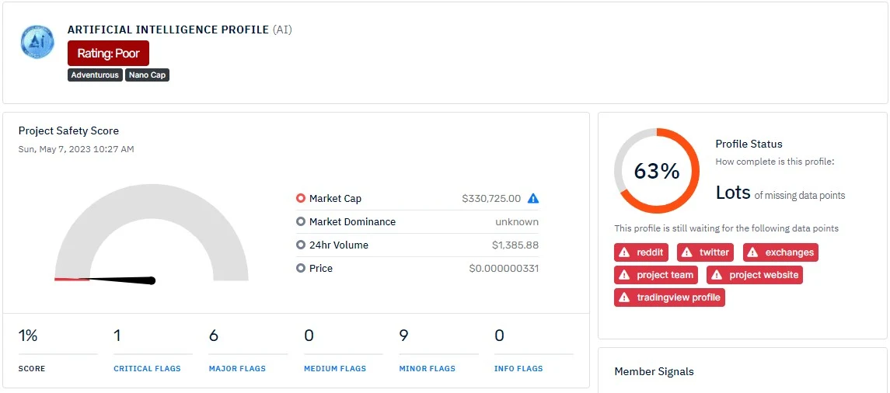Click the warning icon on project team tag
The height and width of the screenshot is (393, 890).
tap(624, 275)
